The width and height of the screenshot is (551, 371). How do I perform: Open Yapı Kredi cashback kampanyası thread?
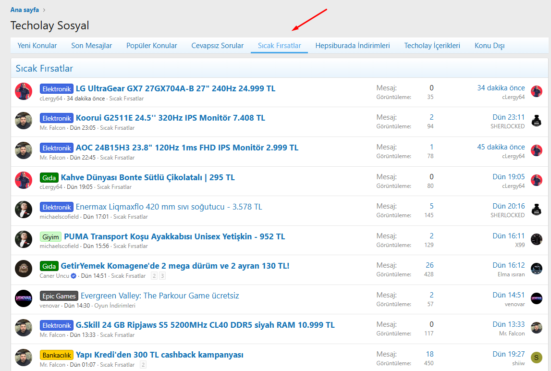pos(159,355)
